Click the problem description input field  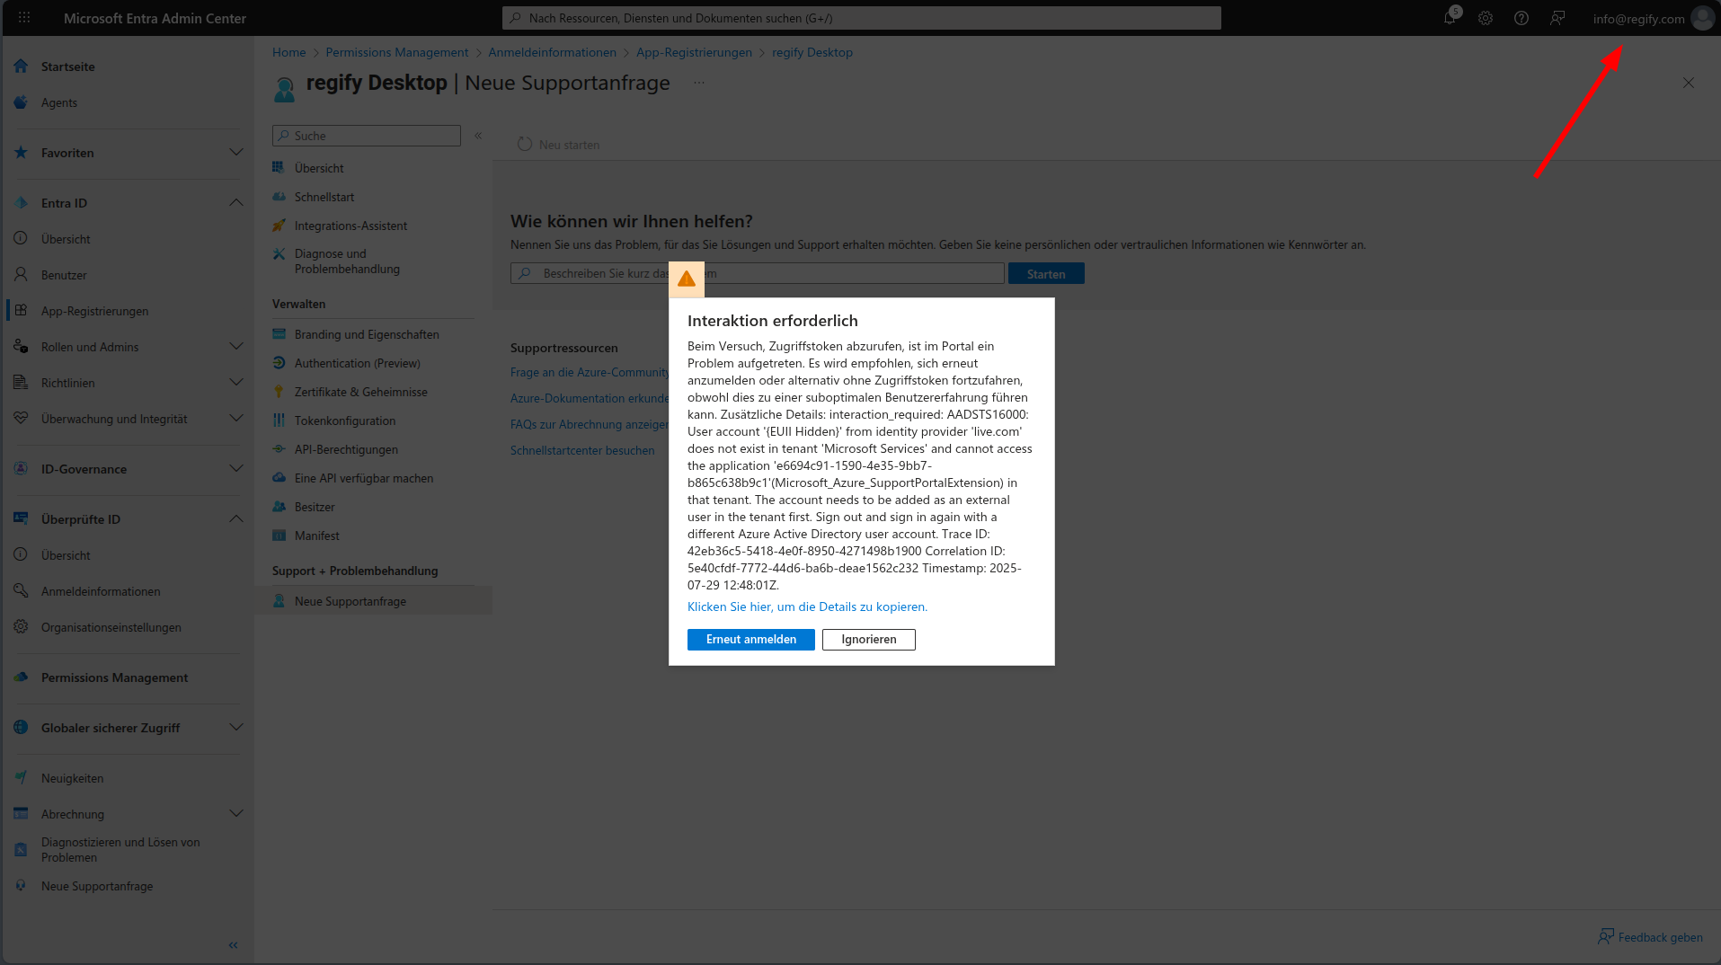point(757,274)
